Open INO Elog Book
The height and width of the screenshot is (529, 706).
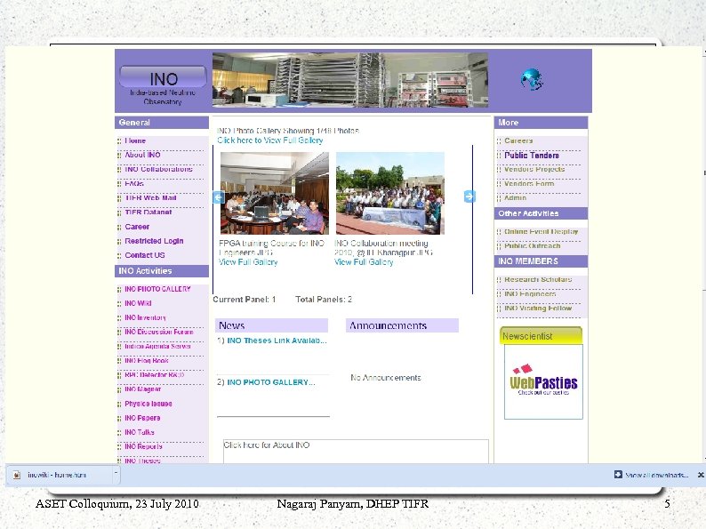(x=147, y=361)
